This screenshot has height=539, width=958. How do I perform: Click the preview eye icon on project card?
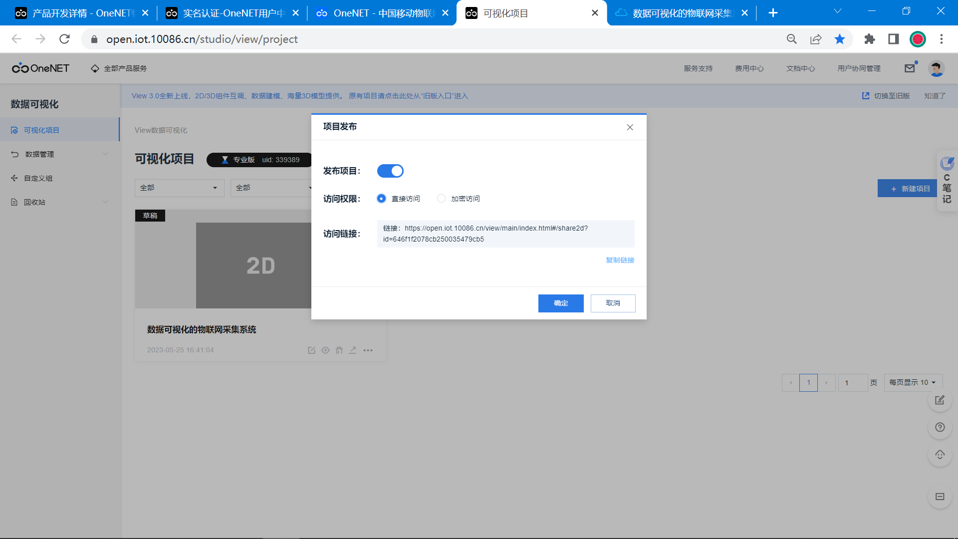pos(325,350)
